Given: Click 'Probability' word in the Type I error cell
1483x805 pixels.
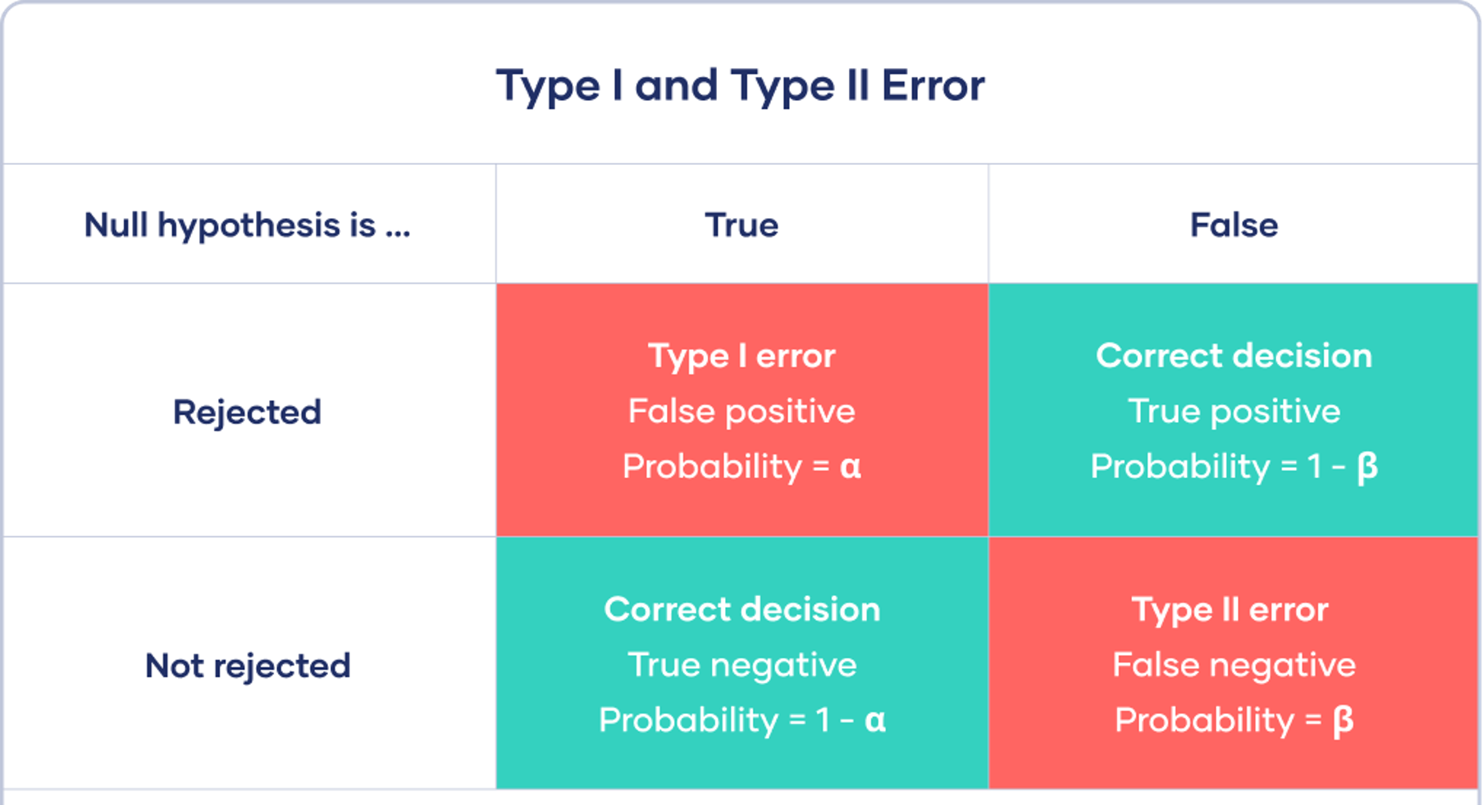Looking at the screenshot, I should coord(712,467).
